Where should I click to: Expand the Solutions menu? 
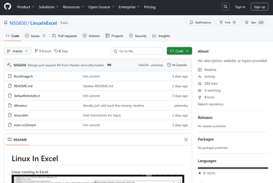(x=48, y=7)
